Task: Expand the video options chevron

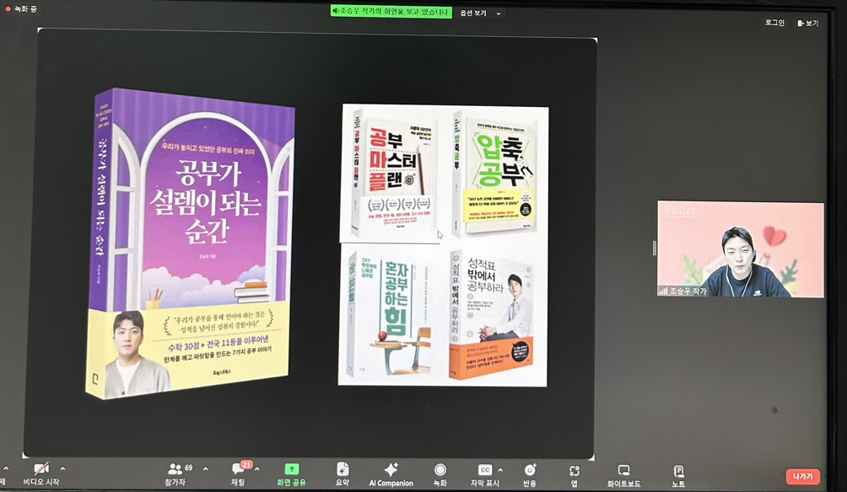Action: (62, 468)
